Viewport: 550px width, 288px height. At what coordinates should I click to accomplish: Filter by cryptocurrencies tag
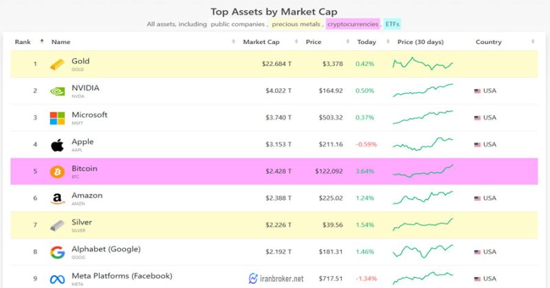click(x=353, y=24)
